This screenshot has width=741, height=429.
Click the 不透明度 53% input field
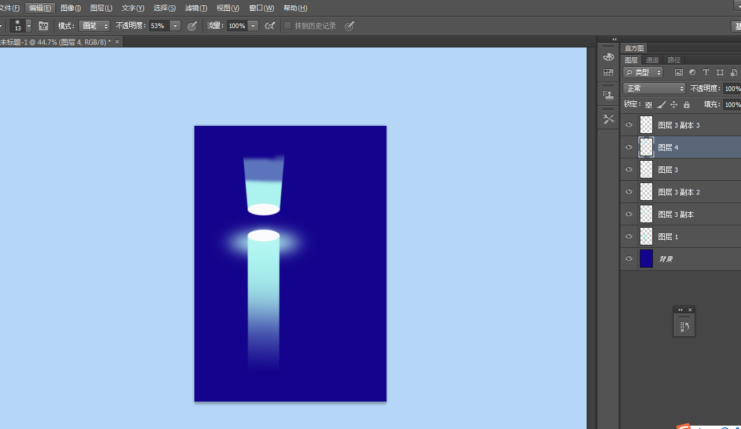(x=159, y=26)
